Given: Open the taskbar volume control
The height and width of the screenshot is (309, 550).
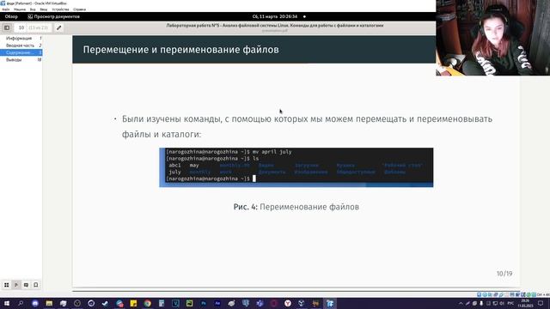Looking at the screenshot, I should (x=502, y=303).
